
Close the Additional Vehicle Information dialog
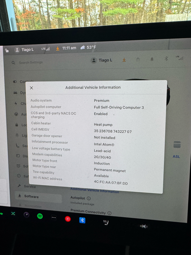[32, 88]
